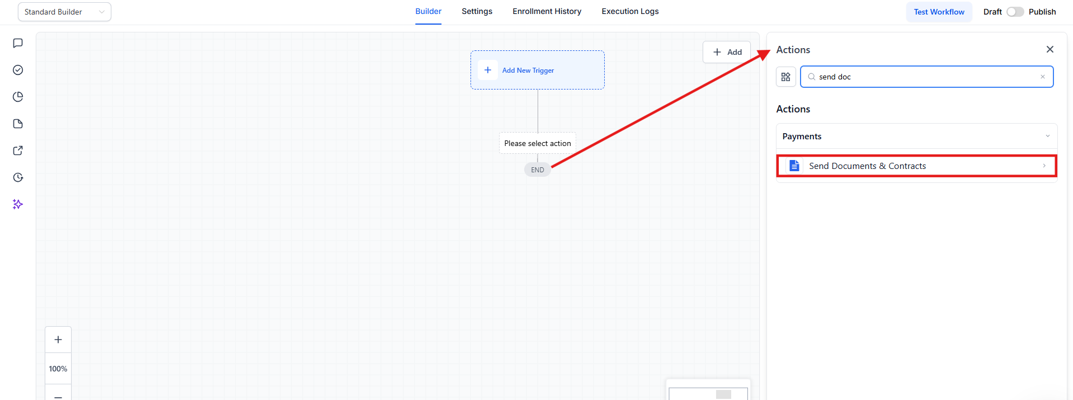This screenshot has height=400, width=1073.
Task: Switch to the Settings tab
Action: [x=477, y=11]
